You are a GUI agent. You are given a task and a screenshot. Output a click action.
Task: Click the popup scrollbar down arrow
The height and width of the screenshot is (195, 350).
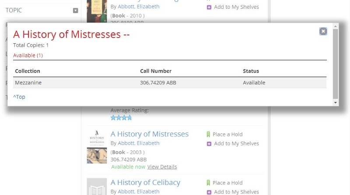[x=335, y=102]
